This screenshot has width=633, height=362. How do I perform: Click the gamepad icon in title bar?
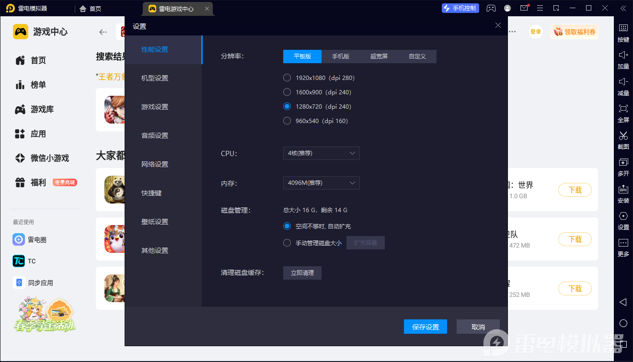(x=491, y=8)
